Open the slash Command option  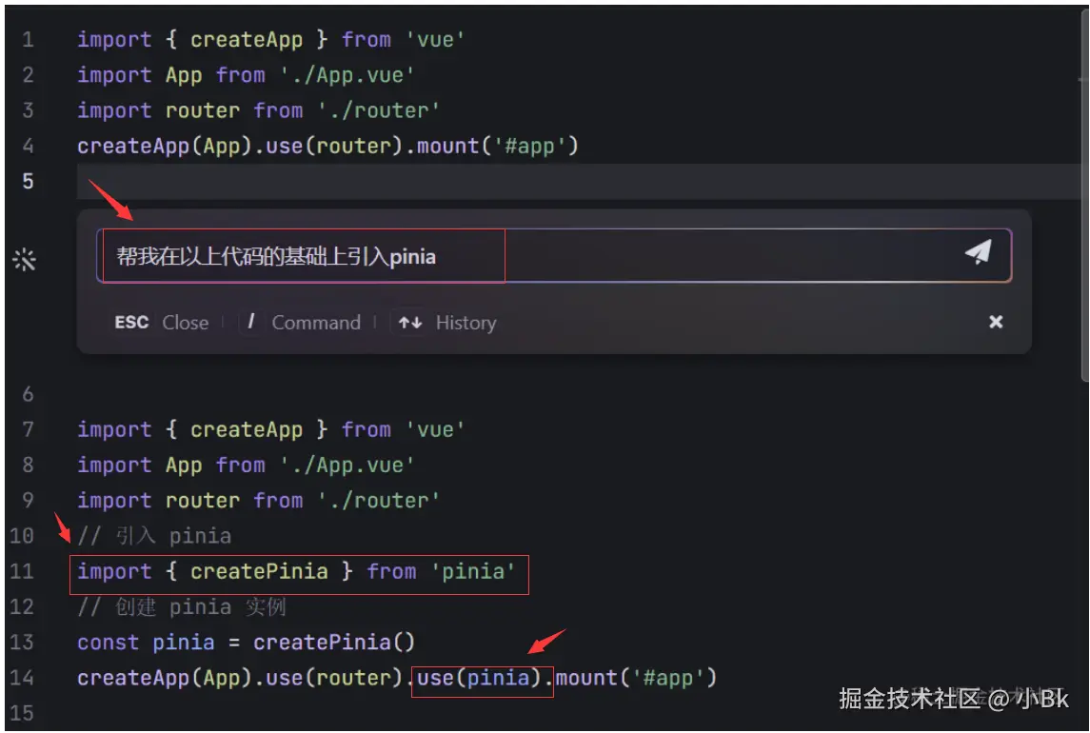pos(301,323)
